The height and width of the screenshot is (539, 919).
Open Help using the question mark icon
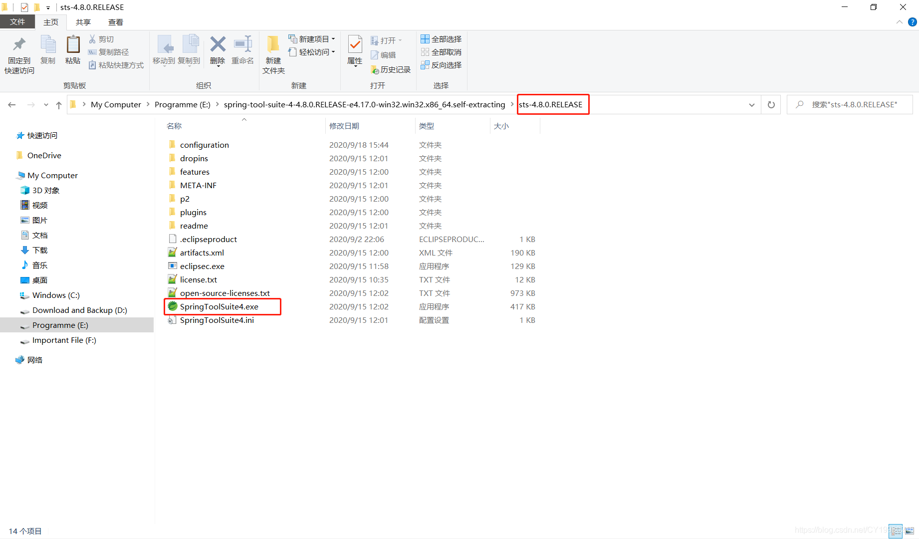pyautogui.click(x=913, y=22)
